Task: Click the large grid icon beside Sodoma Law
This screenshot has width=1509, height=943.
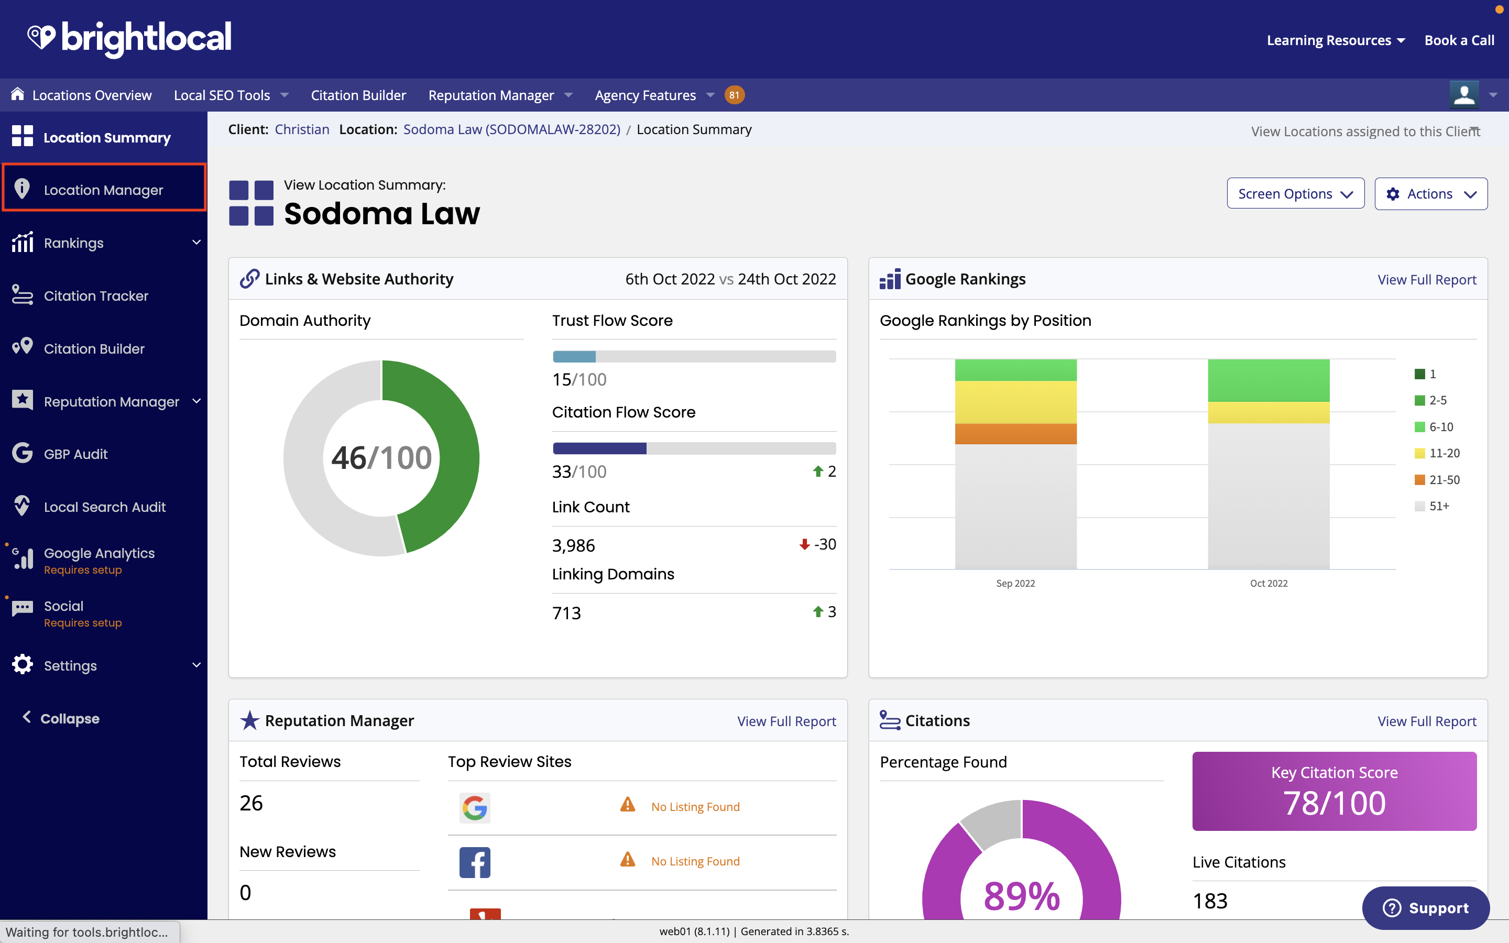Action: [251, 203]
